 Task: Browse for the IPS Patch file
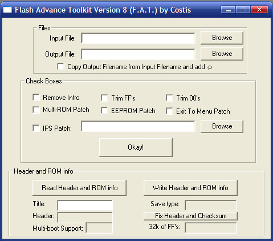pos(222,126)
